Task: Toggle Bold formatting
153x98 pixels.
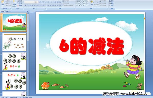Action: click(25, 6)
